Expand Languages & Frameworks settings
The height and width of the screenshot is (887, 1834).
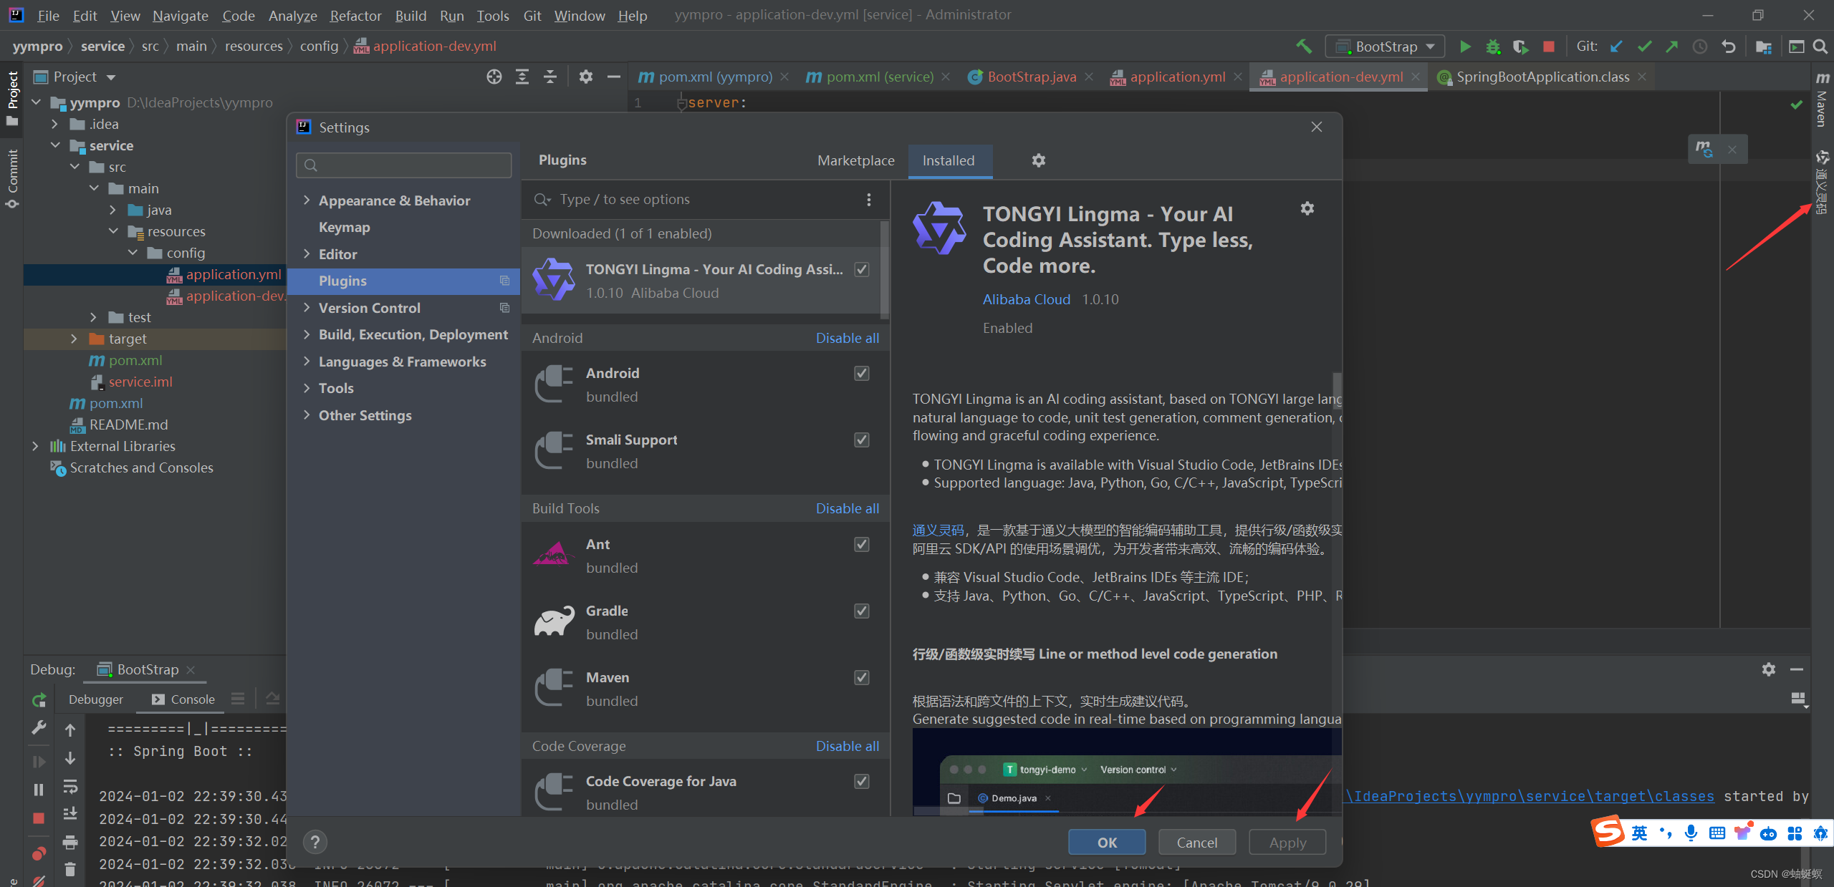[307, 362]
